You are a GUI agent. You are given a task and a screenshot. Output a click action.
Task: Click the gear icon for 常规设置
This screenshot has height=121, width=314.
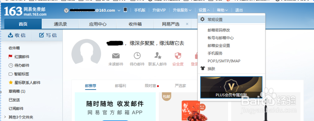(x=203, y=19)
